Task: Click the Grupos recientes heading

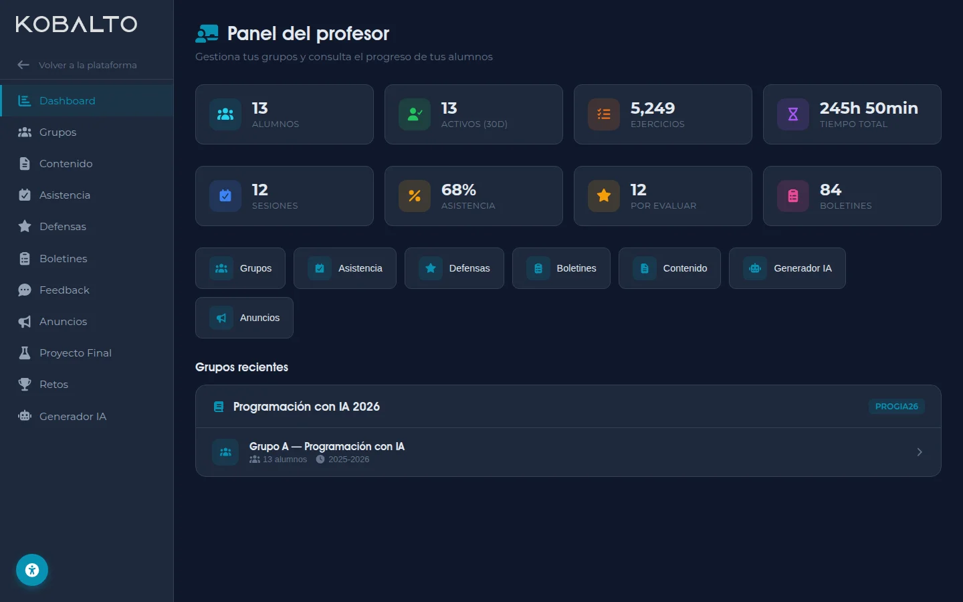Action: (x=241, y=367)
